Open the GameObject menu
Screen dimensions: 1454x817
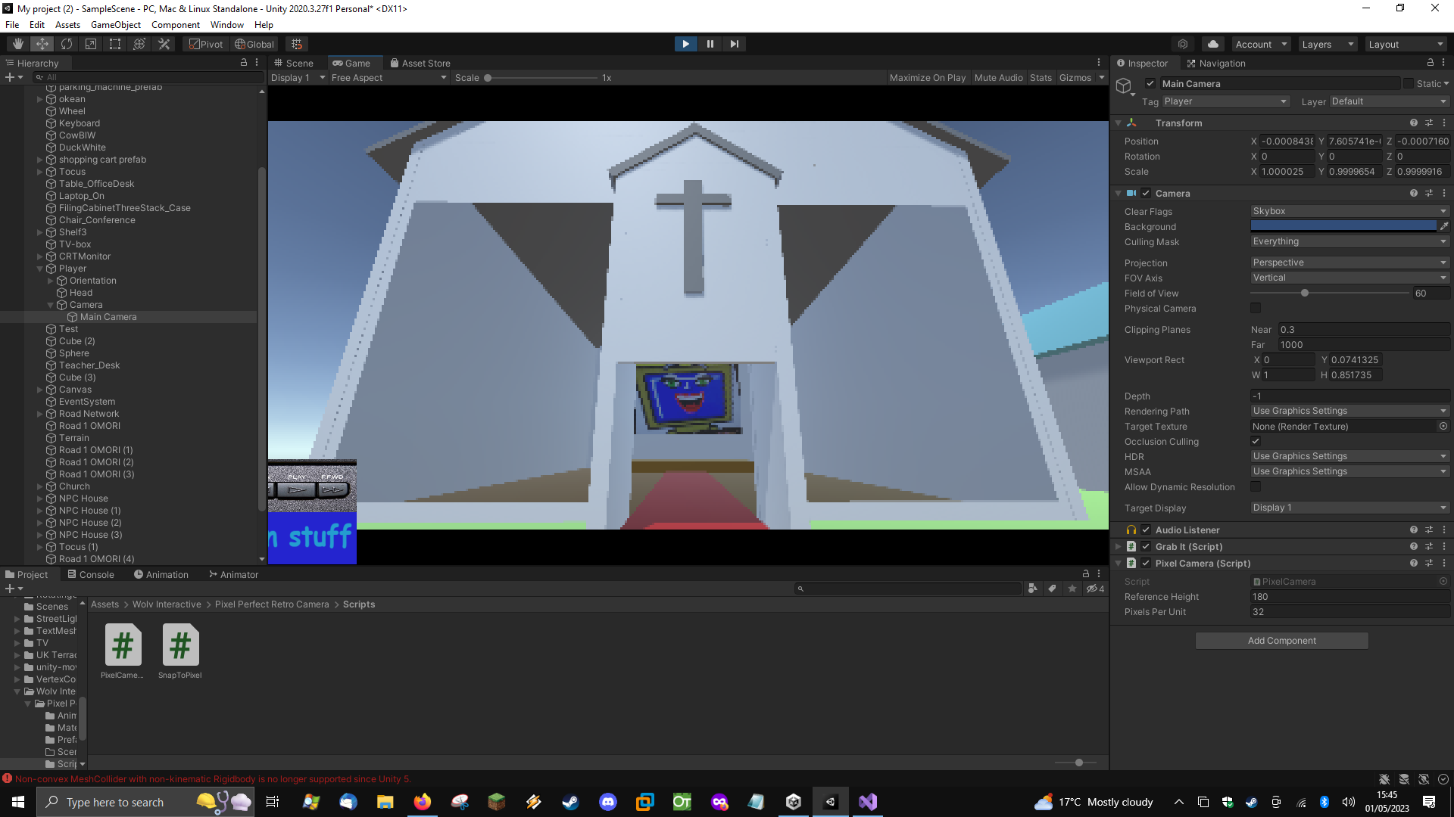click(x=115, y=25)
